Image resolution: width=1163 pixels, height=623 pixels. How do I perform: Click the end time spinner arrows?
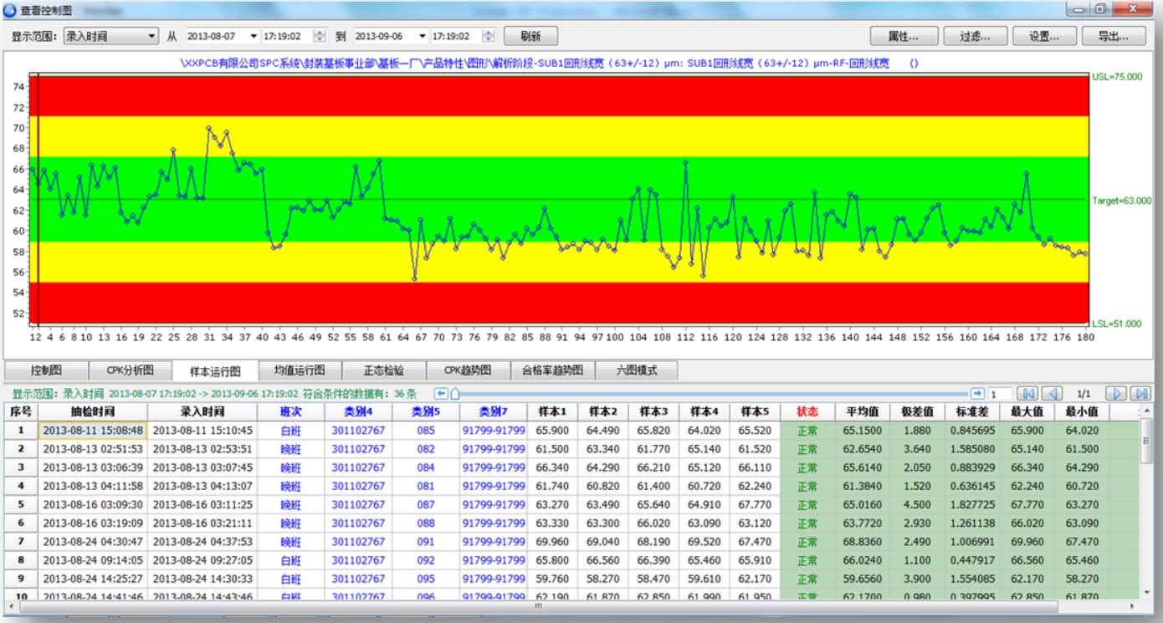click(x=489, y=37)
